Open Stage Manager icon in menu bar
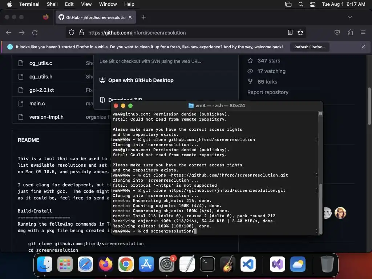372x279 pixels. pyautogui.click(x=288, y=4)
